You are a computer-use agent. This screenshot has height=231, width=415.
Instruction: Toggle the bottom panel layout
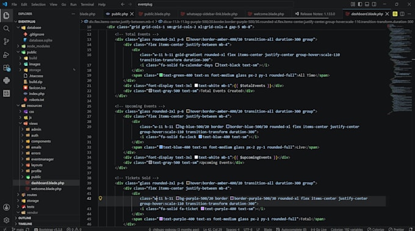367,4
